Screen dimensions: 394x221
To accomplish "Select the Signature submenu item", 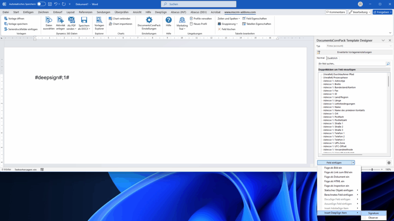I will point(374,213).
